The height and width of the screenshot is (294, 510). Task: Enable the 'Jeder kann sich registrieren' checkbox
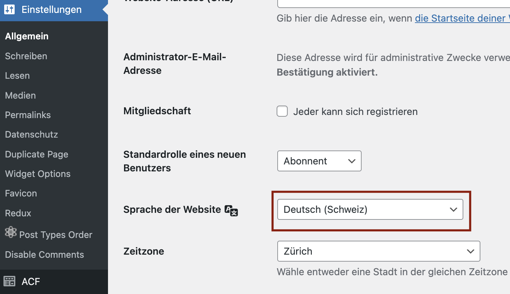click(282, 111)
